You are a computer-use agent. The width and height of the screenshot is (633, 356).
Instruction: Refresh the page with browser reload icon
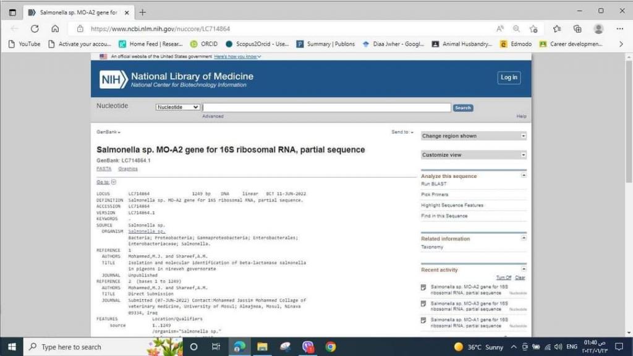coord(35,28)
